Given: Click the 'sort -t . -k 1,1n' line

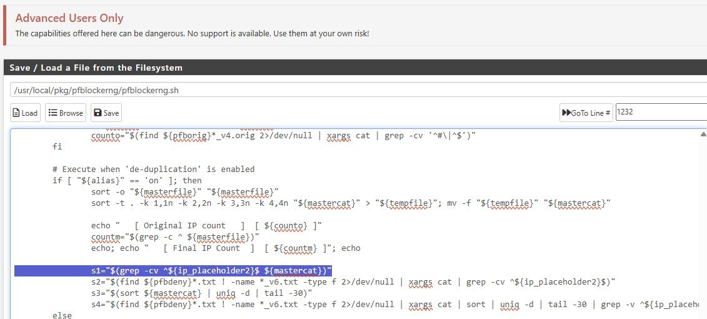Looking at the screenshot, I should coord(350,203).
